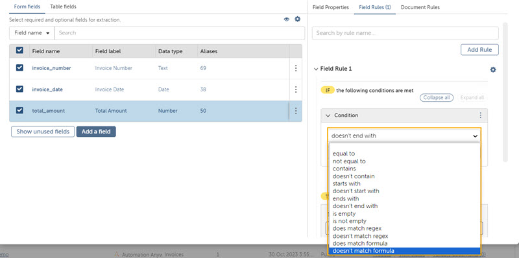Viewport: 519px width, 258px height.
Task: Click the invoice_date field name
Action: pyautogui.click(x=47, y=89)
